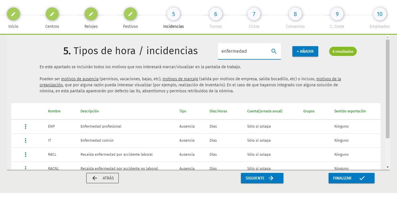397x199 pixels.
Task: Open the Centros step pencil icon
Action: [52, 14]
